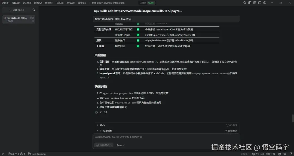
Task: Open 编辑(E) menu
Action: [x=16, y=3]
